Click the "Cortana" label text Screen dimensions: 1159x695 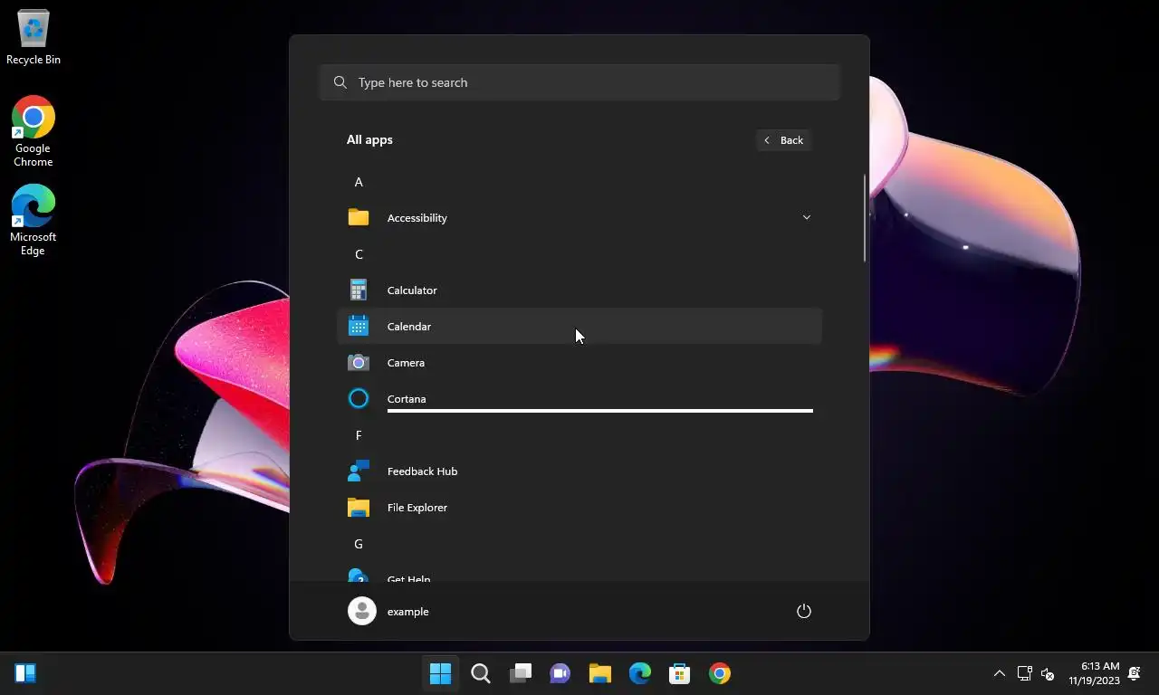pyautogui.click(x=407, y=398)
